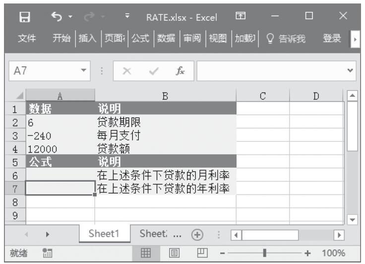Click the 100% zoom level button

pyautogui.click(x=333, y=253)
